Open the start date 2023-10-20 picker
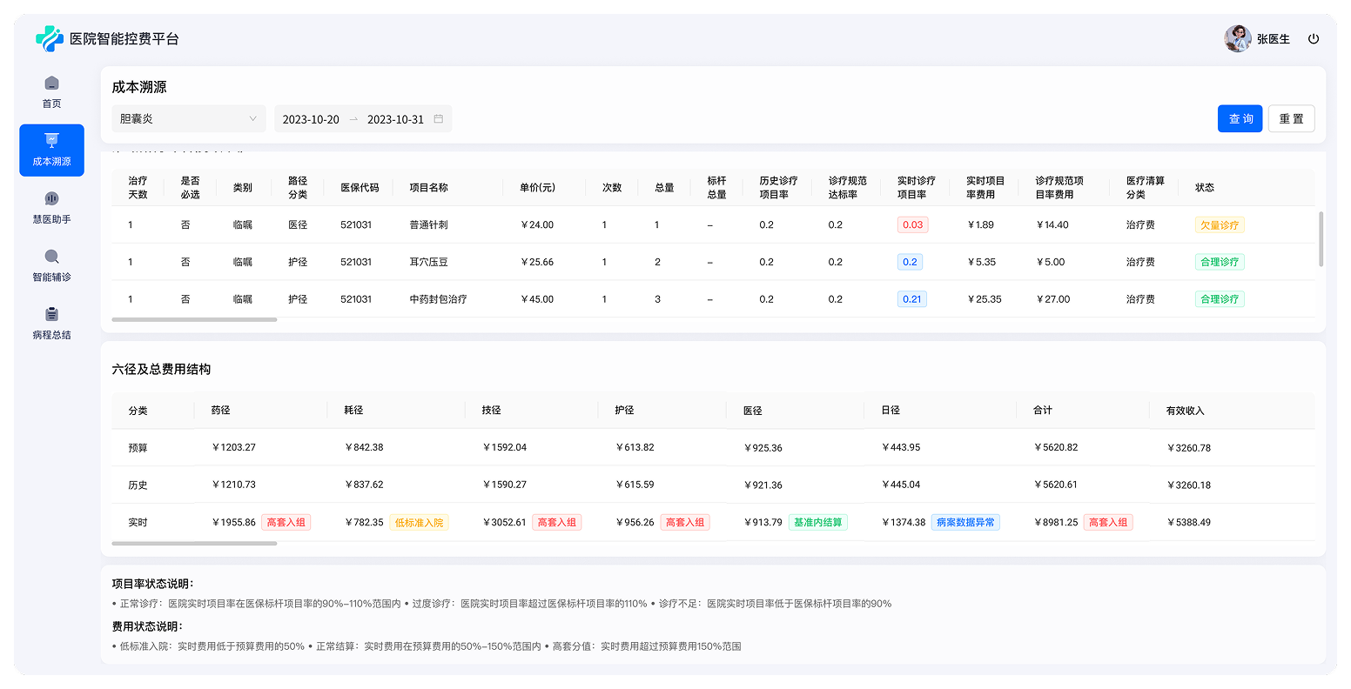Screen dimensions: 1351x689 point(311,118)
